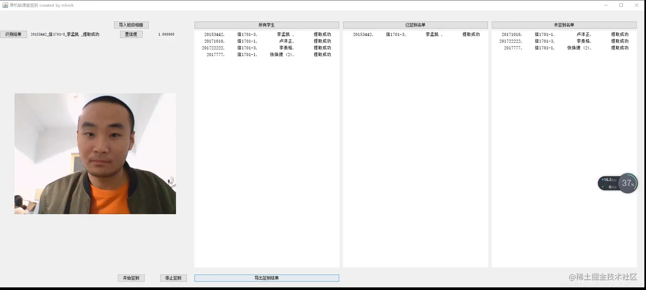Maximize the 单机版课堂签到 window
The width and height of the screenshot is (646, 290).
click(621, 5)
